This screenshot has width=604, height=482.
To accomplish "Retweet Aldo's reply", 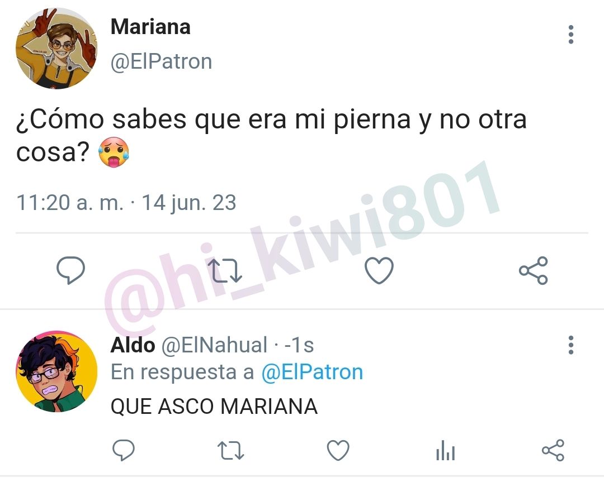I will pos(230,451).
